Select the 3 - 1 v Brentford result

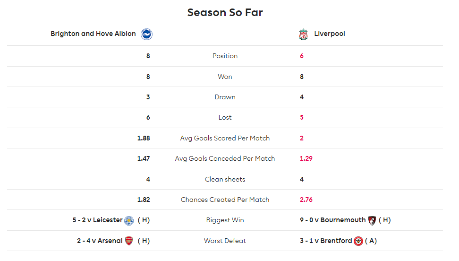click(x=326, y=241)
